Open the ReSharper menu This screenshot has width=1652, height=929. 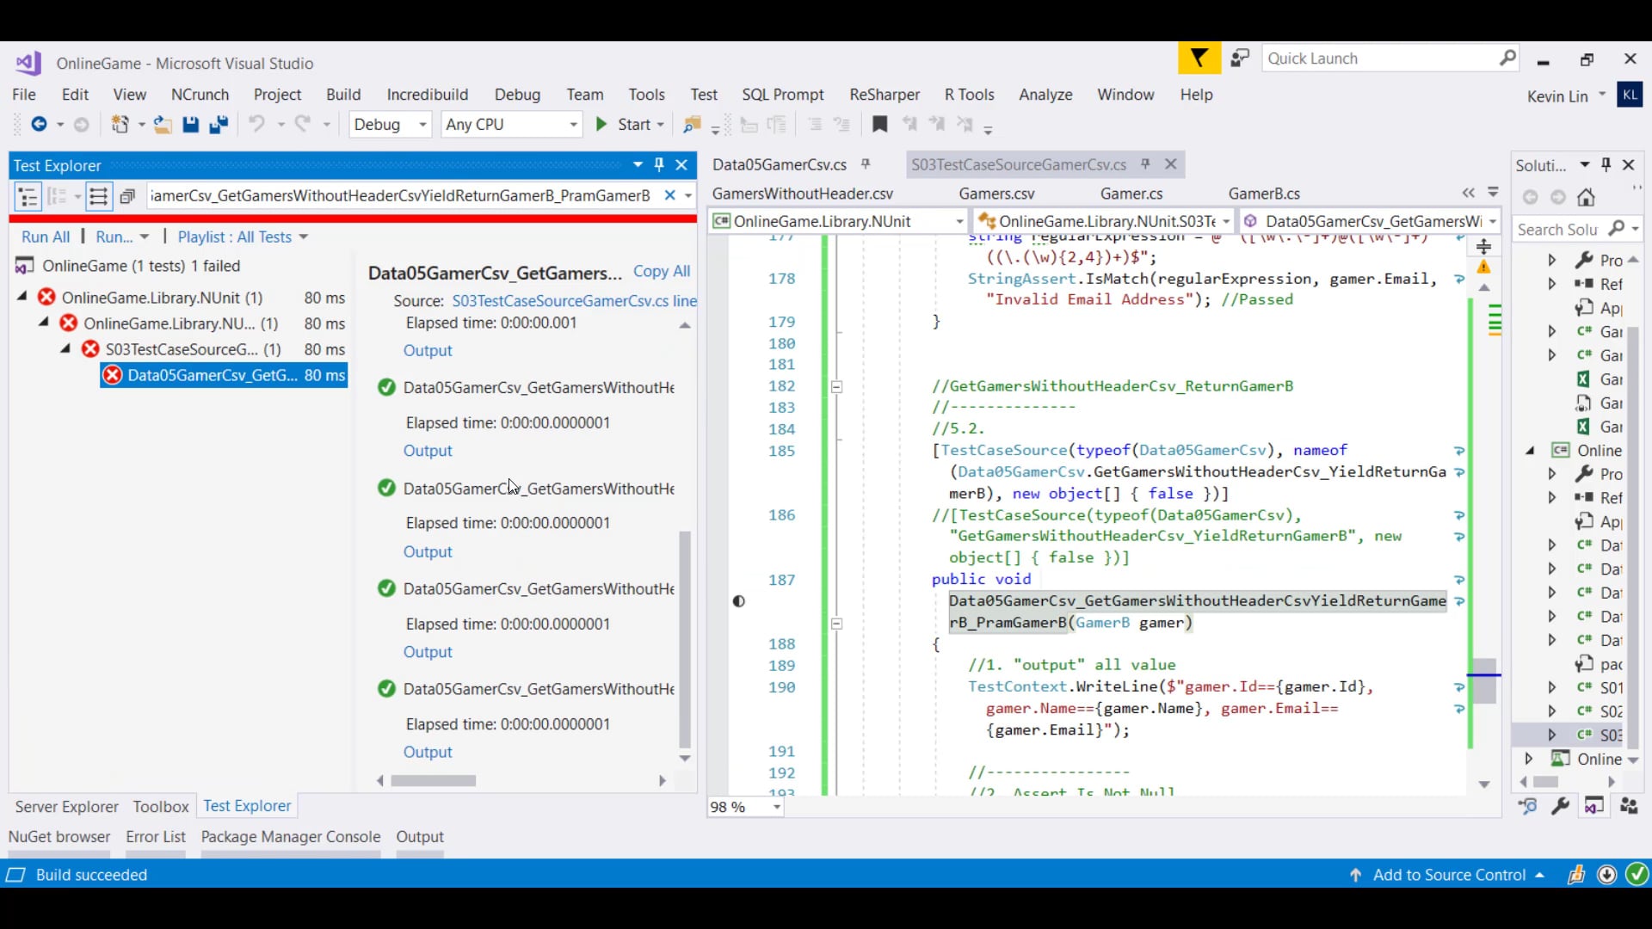[884, 95]
